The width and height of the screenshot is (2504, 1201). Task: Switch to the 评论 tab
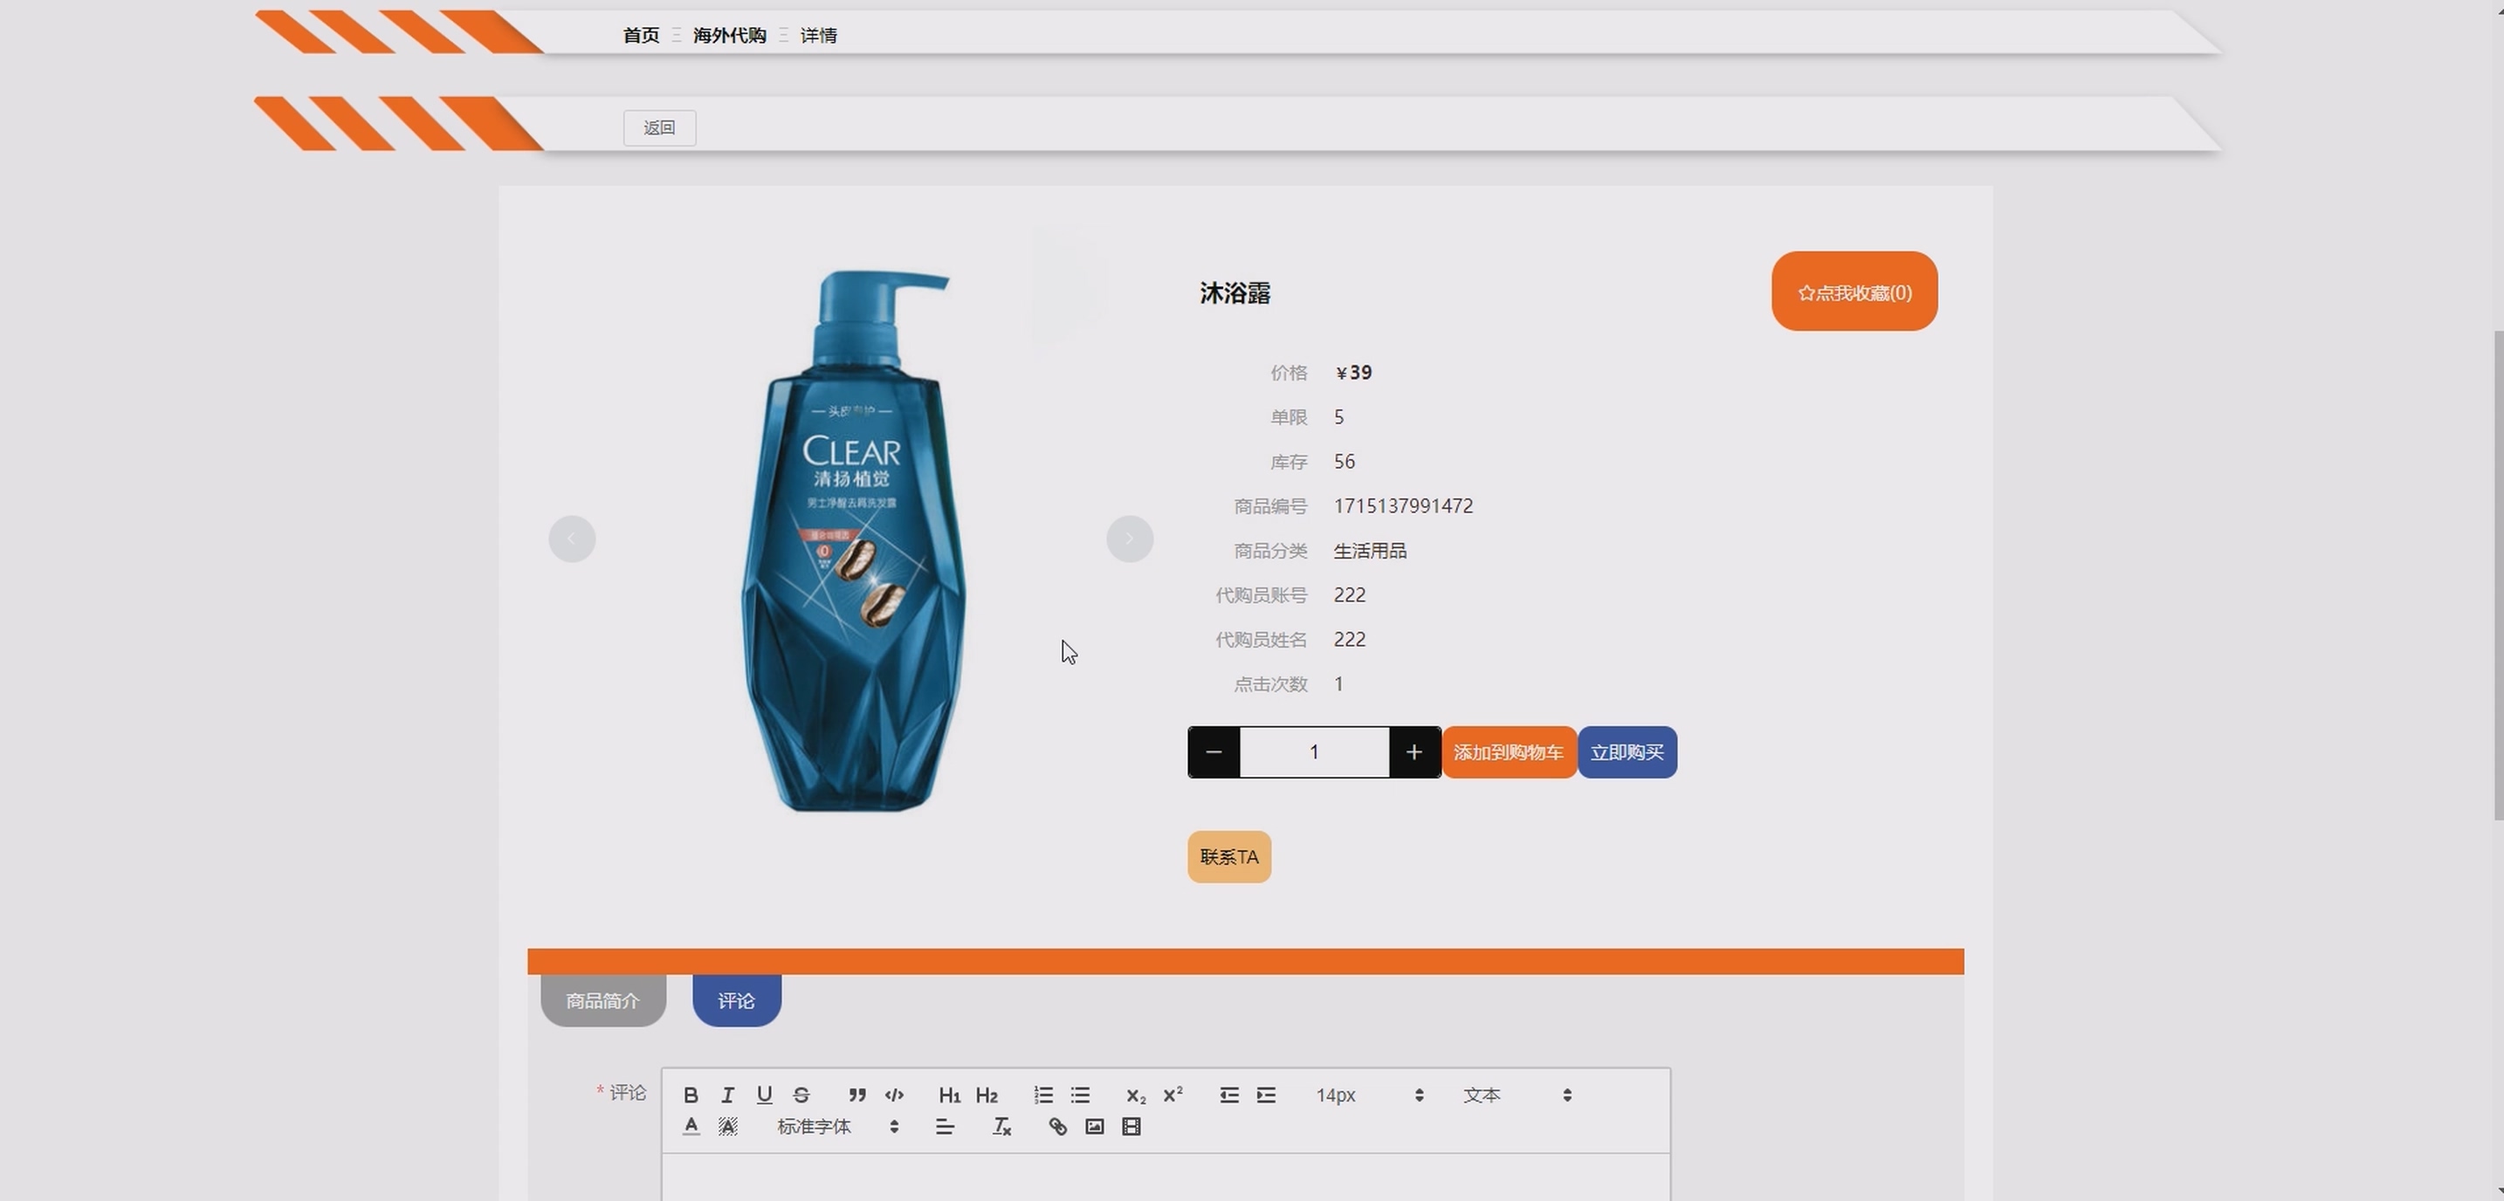pyautogui.click(x=737, y=1000)
